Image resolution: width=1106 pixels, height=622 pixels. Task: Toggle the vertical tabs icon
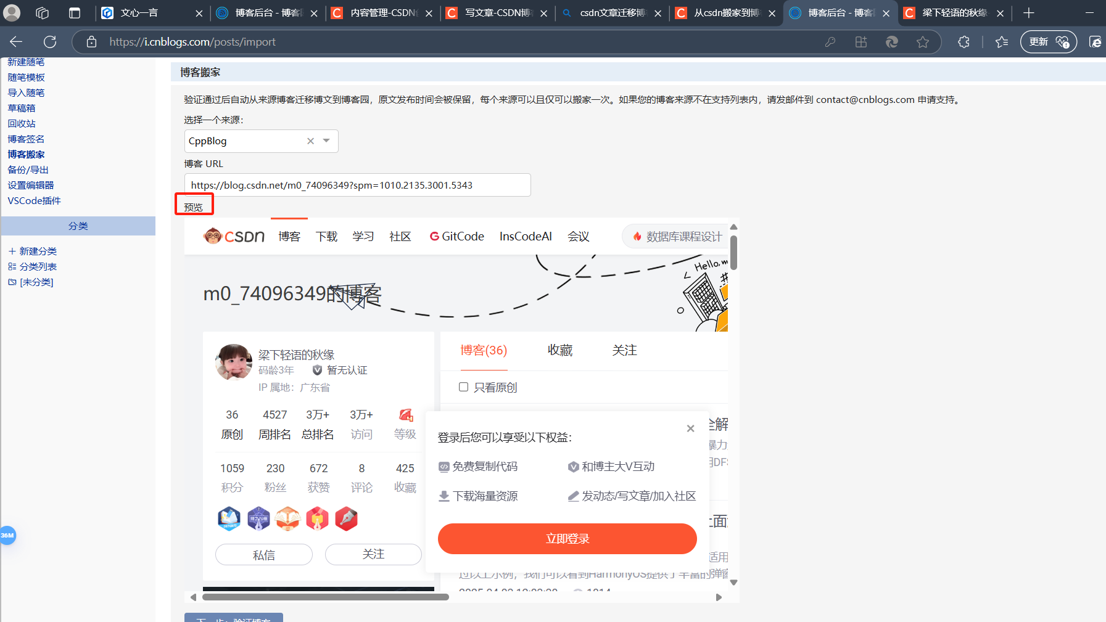point(75,13)
